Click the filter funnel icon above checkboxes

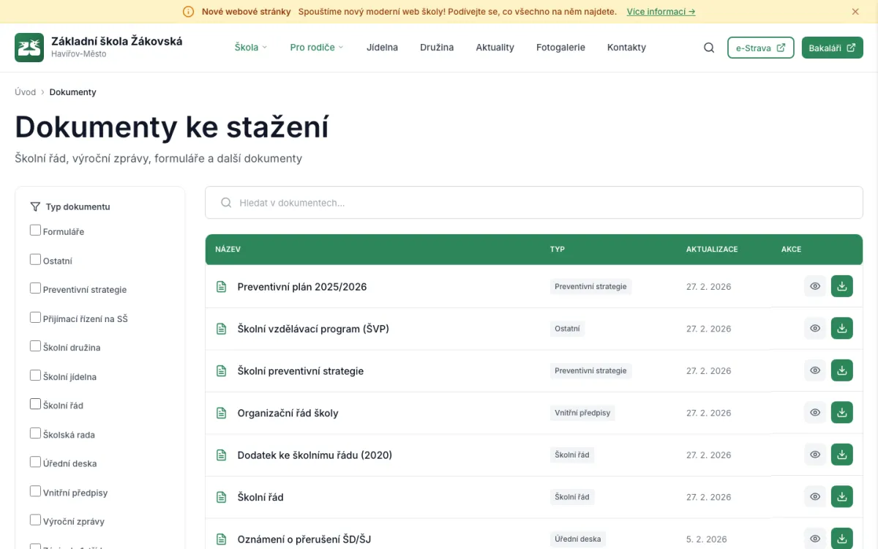[x=35, y=206]
